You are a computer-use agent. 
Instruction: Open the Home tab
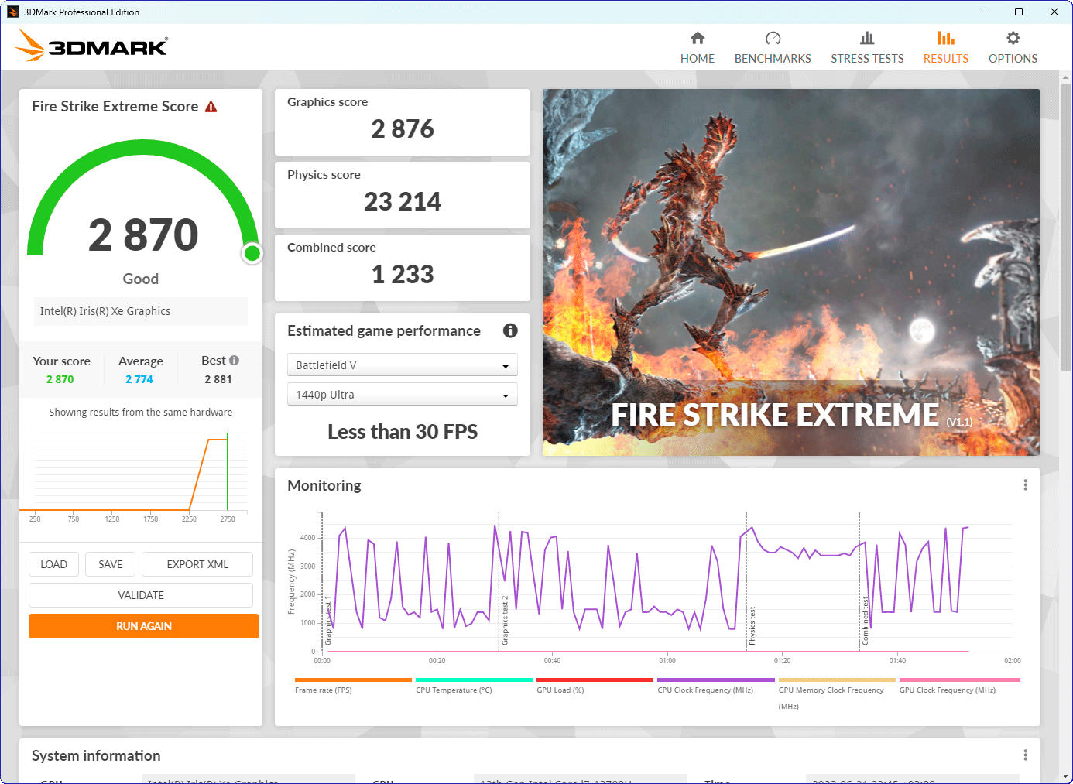(697, 48)
